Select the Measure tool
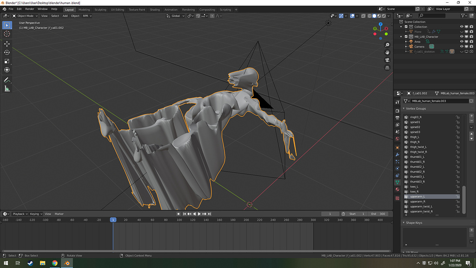The width and height of the screenshot is (476, 268). [7, 89]
